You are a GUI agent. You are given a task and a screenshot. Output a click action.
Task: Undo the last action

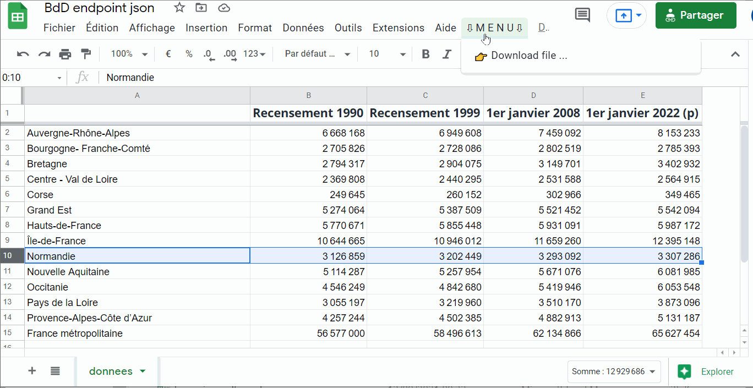pyautogui.click(x=23, y=54)
